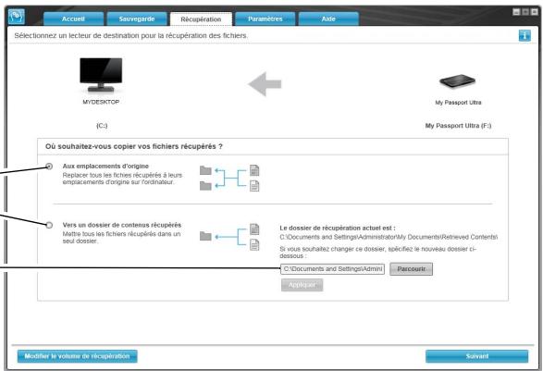Open the Aide tab

[328, 19]
